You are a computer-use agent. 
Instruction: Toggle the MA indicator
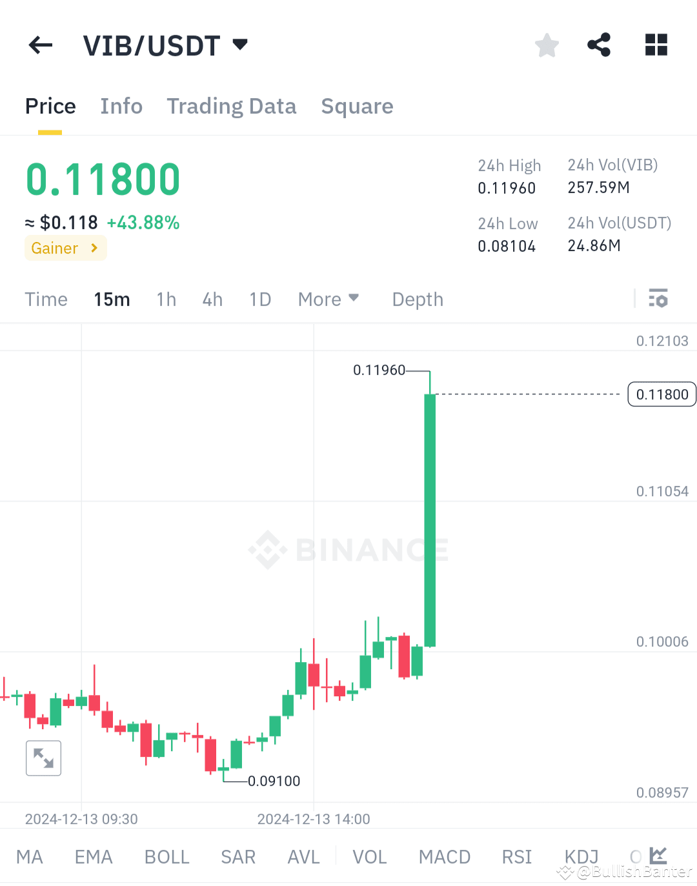(29, 856)
